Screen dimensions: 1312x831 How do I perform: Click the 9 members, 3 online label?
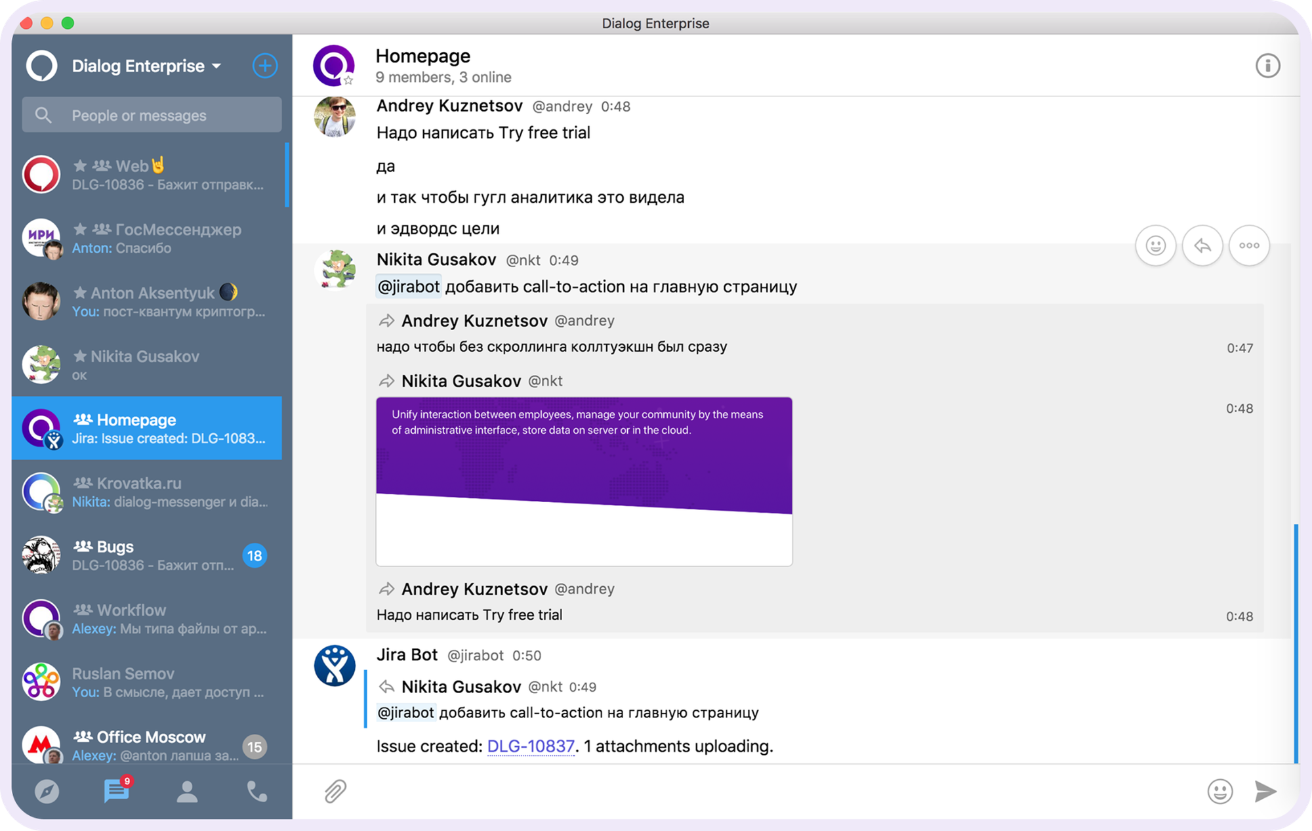point(443,77)
